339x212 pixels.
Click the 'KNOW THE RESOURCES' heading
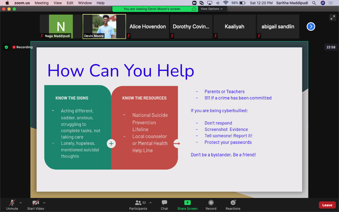click(144, 98)
